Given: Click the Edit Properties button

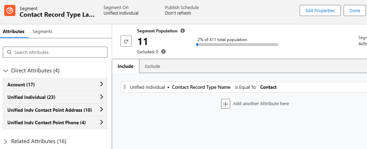Looking at the screenshot, I should [x=320, y=10].
